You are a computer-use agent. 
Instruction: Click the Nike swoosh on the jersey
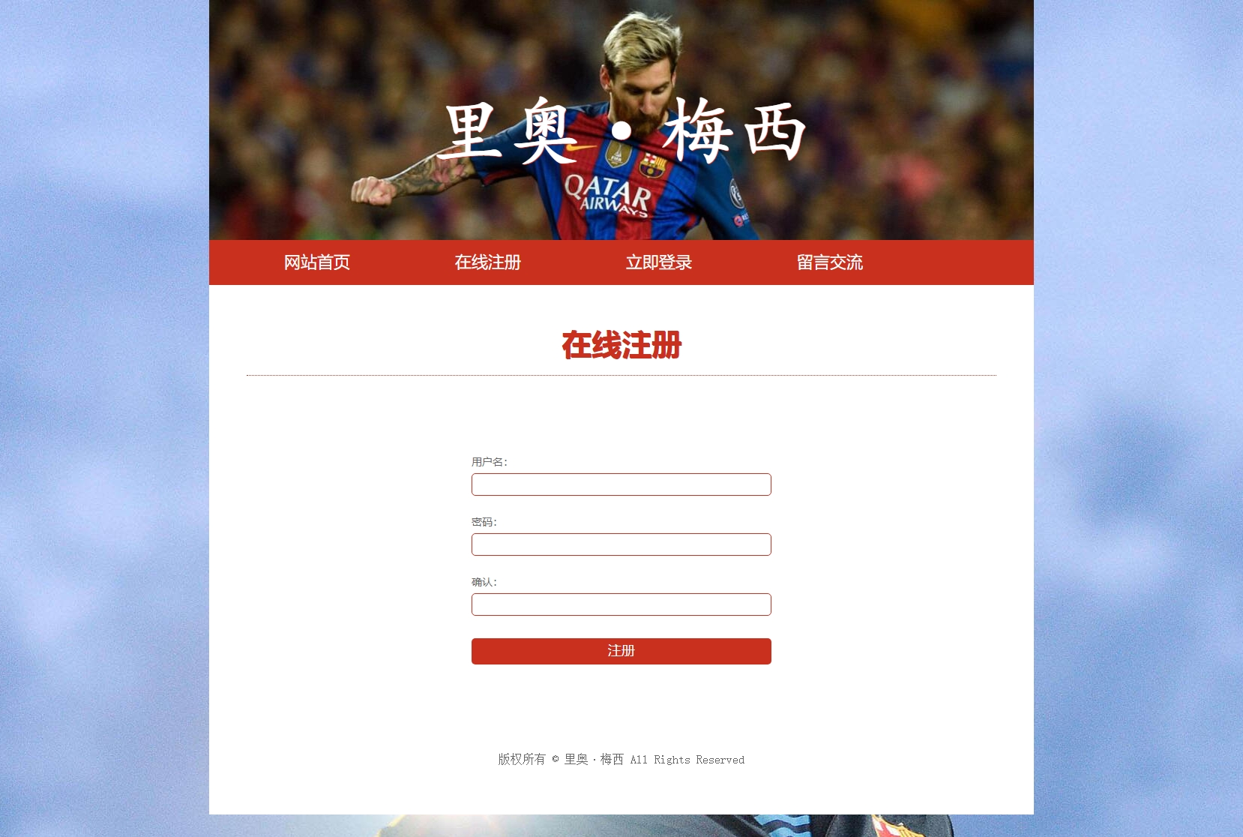point(583,148)
